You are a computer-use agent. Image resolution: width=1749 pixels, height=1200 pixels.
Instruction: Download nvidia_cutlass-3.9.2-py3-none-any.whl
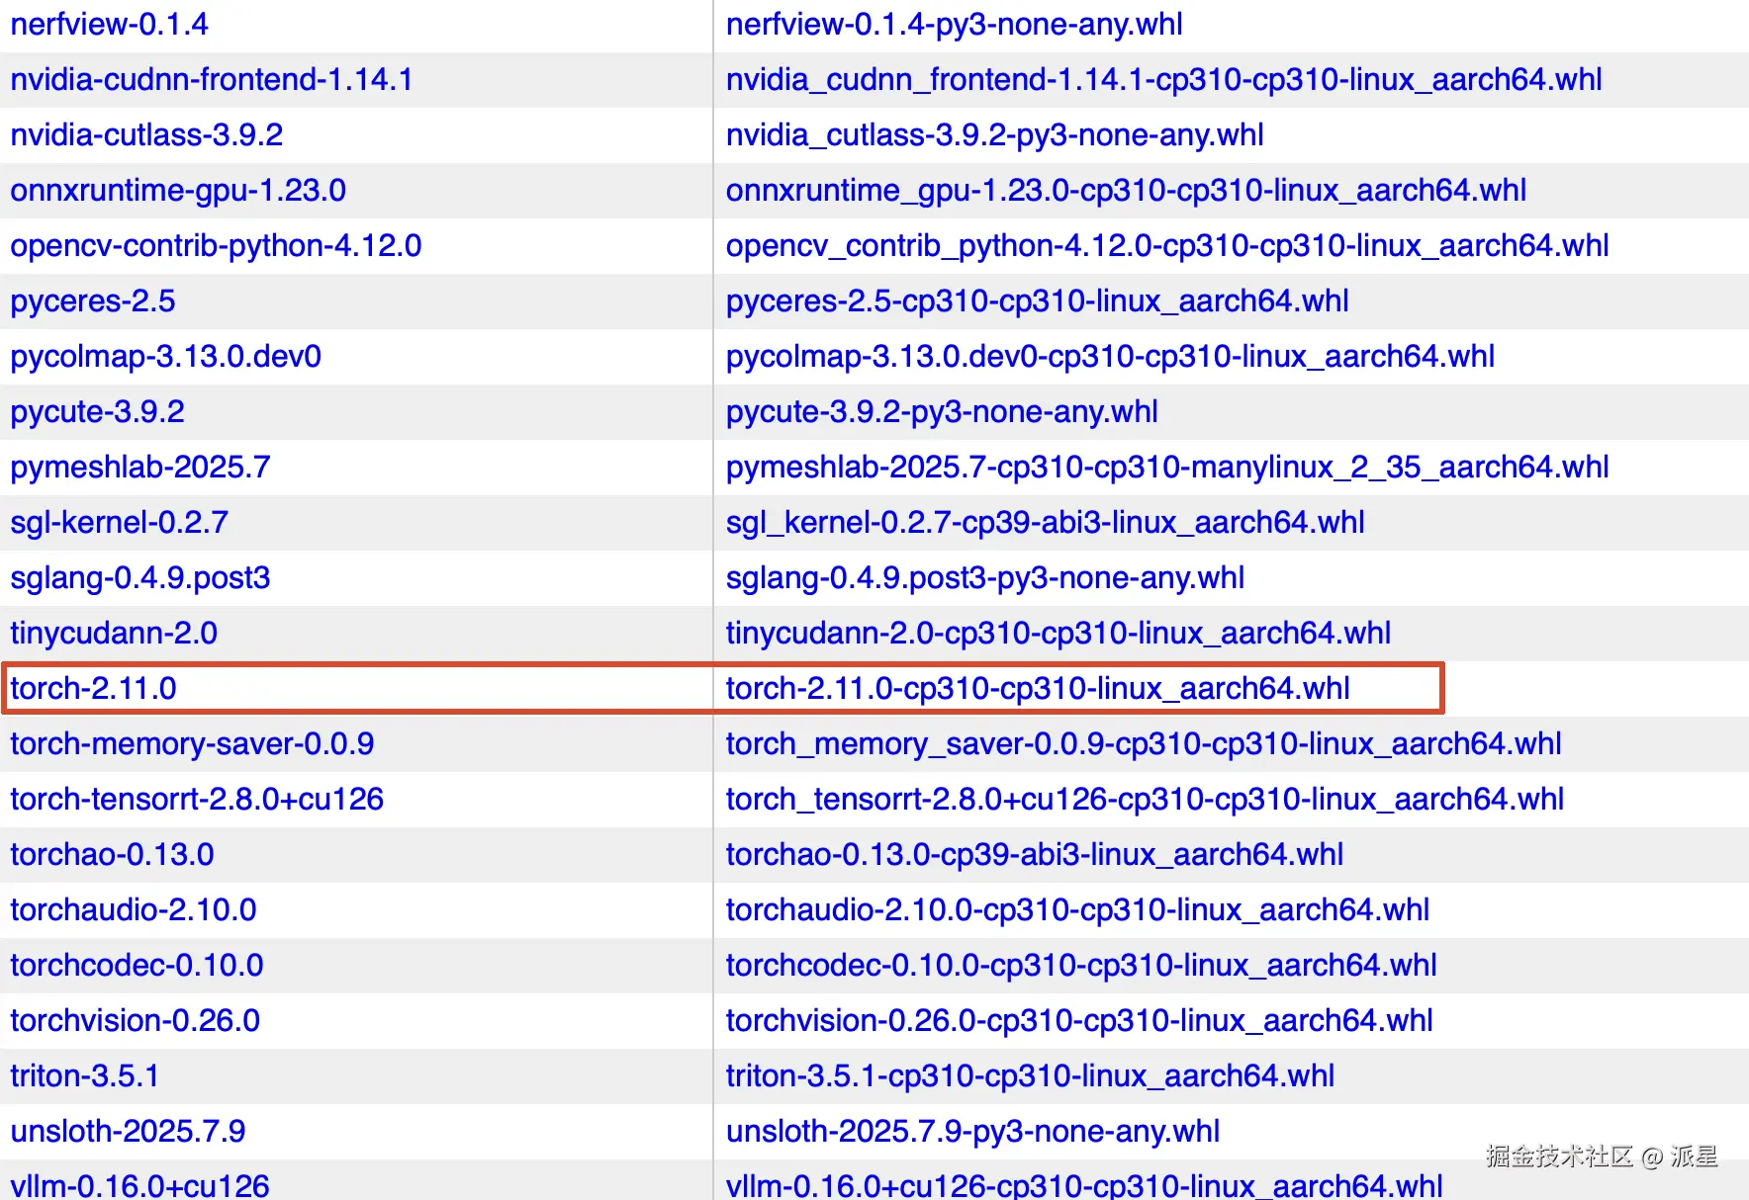pyautogui.click(x=994, y=134)
